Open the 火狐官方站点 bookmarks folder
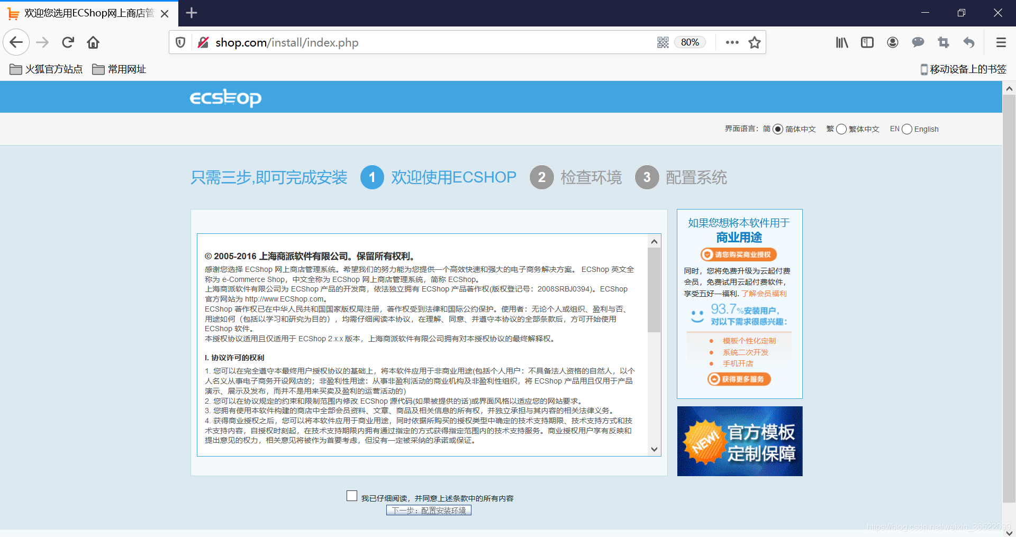 [46, 69]
